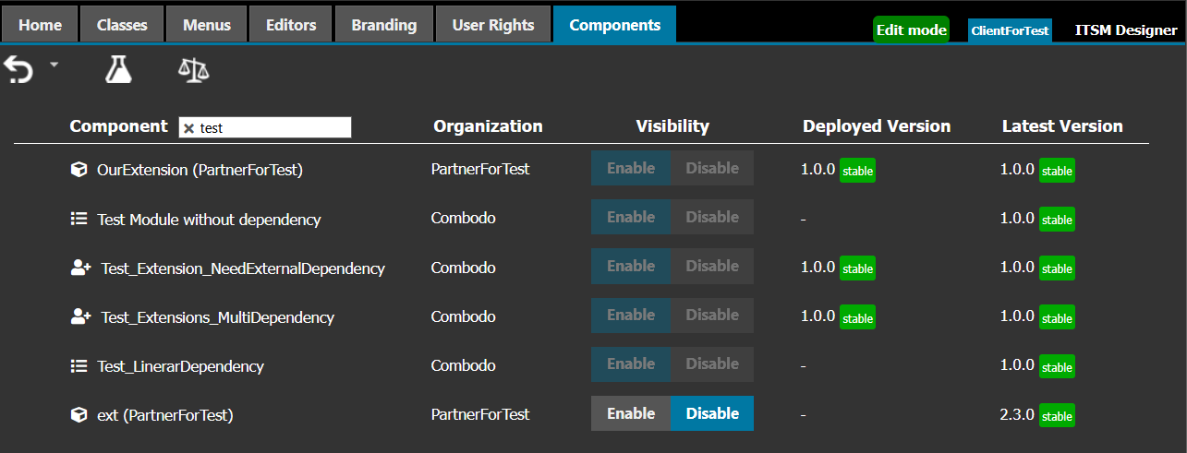Click the list icon beside Test_LinerarDependency
The height and width of the screenshot is (453, 1187).
(79, 366)
